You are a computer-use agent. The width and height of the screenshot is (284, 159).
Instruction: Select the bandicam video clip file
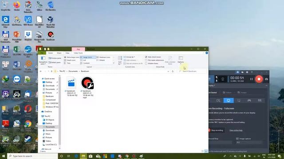click(71, 87)
